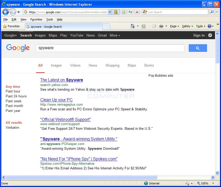Click the vertical scrollbar down arrow
The width and height of the screenshot is (221, 187).
(x=217, y=173)
